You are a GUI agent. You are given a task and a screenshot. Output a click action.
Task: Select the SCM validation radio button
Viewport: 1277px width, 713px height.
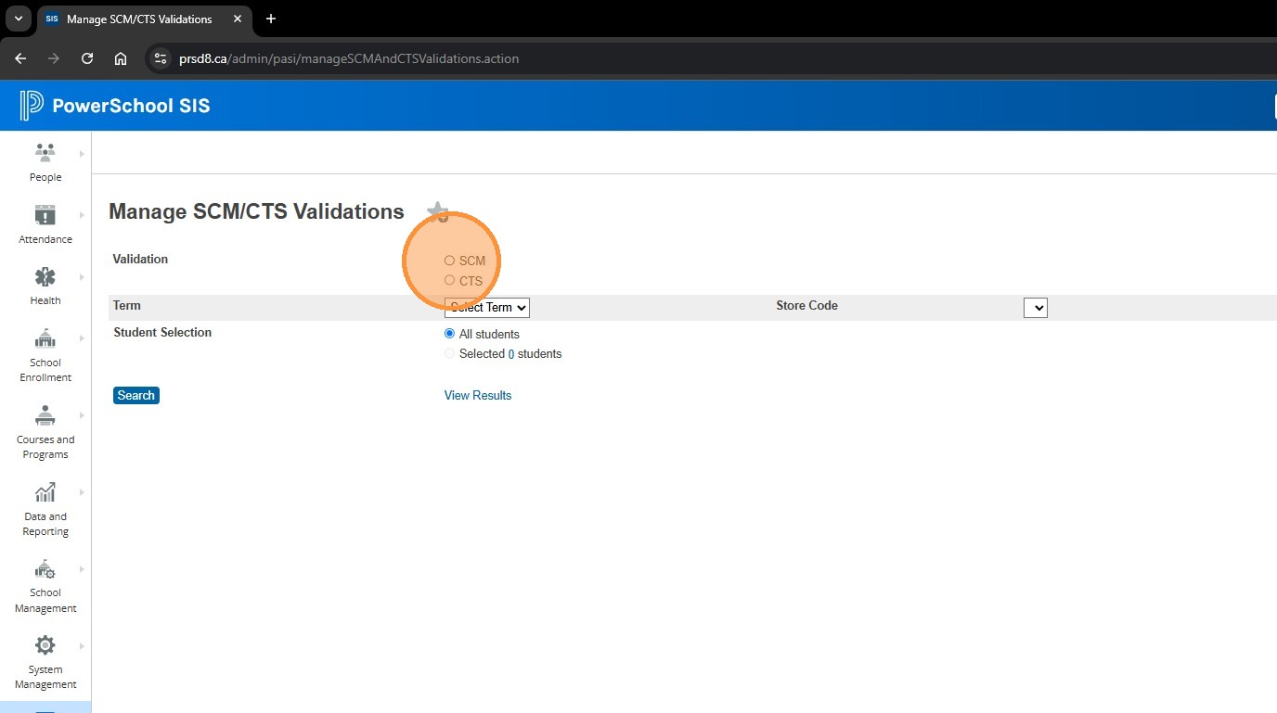[449, 261]
